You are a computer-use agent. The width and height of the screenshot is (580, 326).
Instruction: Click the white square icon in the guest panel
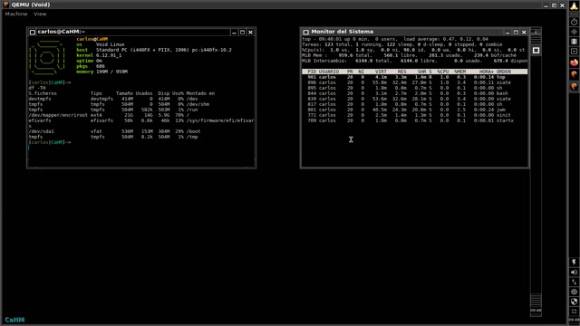(536, 51)
